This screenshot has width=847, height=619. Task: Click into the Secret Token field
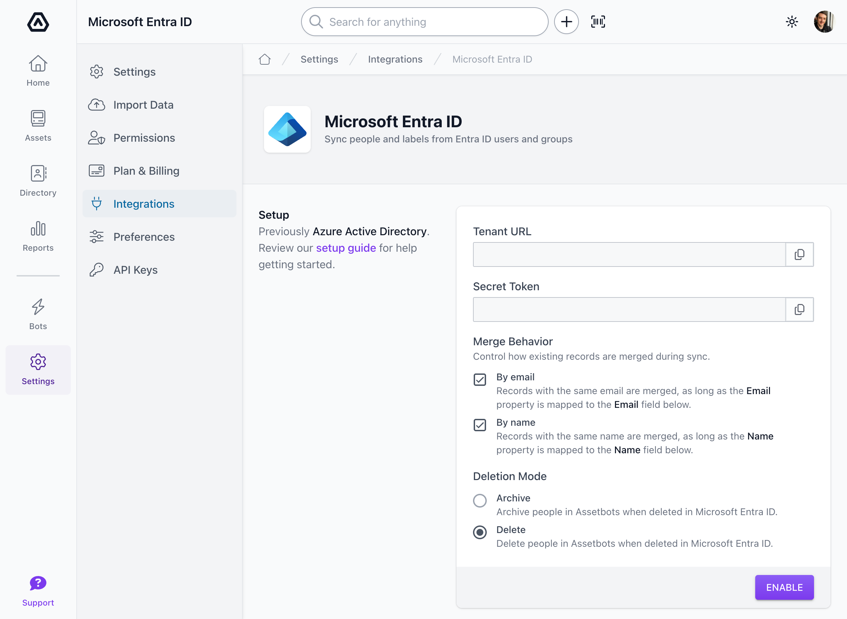click(x=629, y=309)
